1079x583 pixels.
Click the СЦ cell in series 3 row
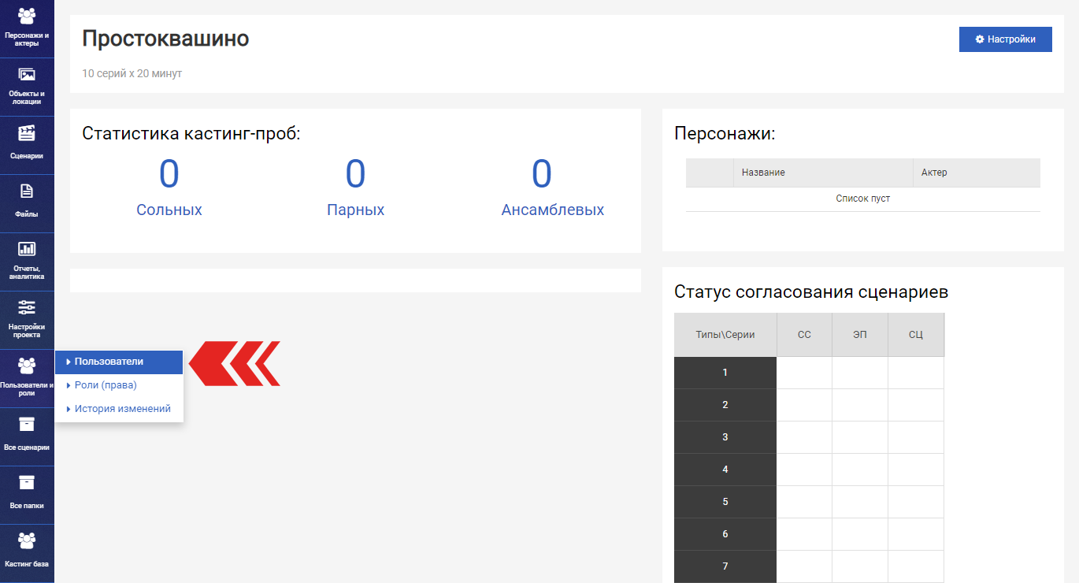(916, 437)
